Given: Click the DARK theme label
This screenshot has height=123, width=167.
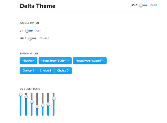Looking at the screenshot, I should click(x=154, y=5).
